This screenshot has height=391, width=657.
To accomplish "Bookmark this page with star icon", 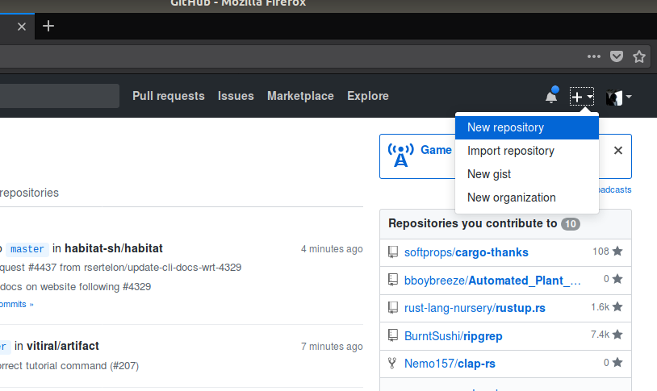I will [x=639, y=56].
